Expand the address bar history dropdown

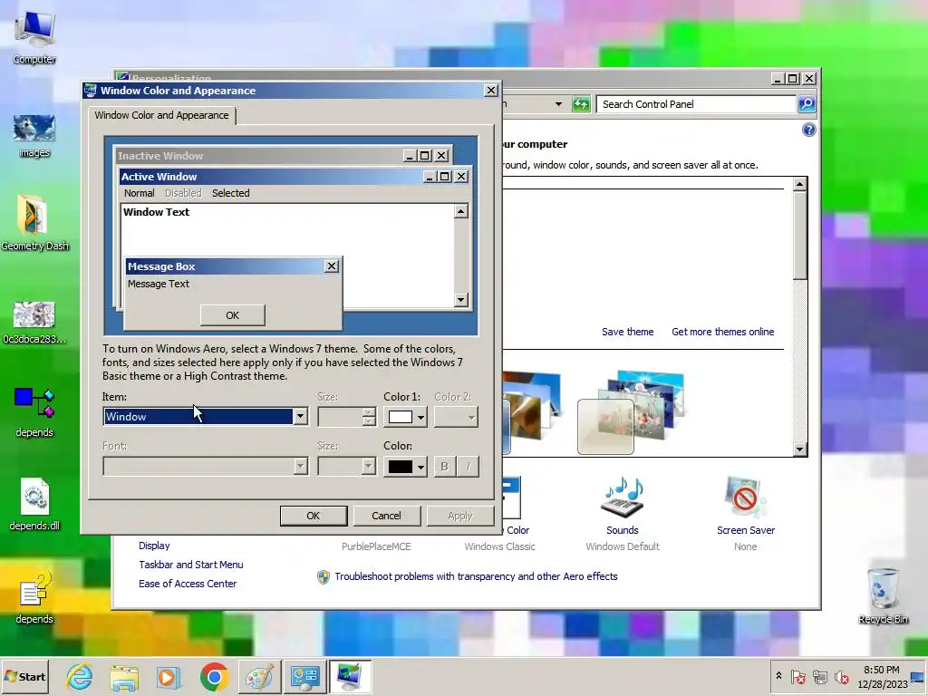[558, 104]
